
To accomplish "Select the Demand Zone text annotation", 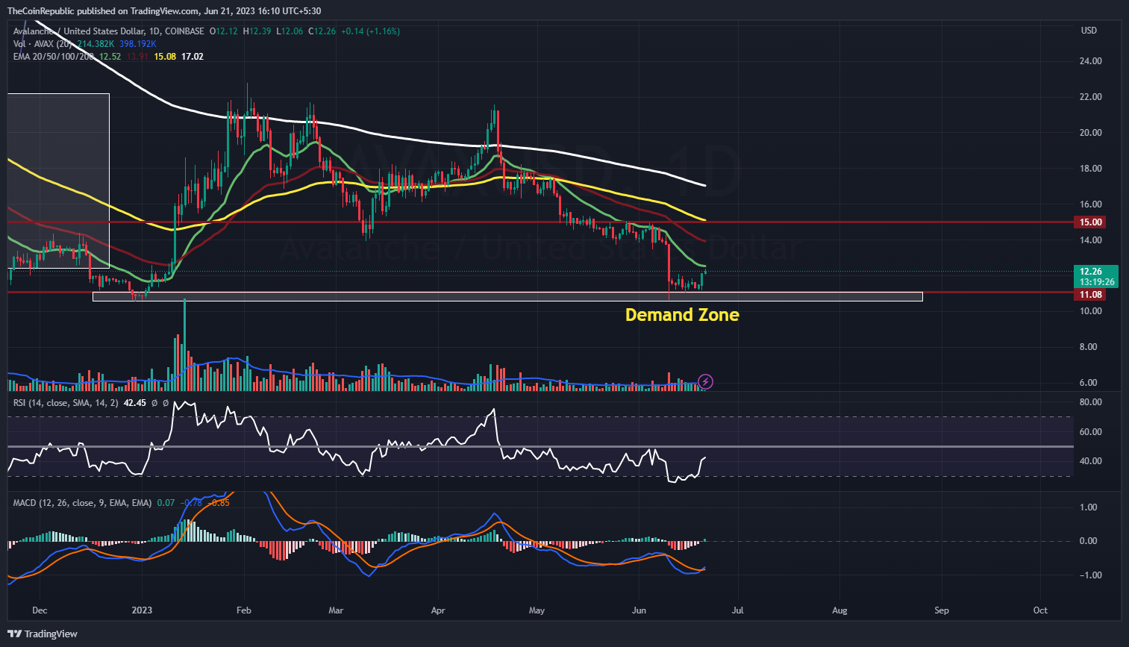I will click(x=682, y=315).
